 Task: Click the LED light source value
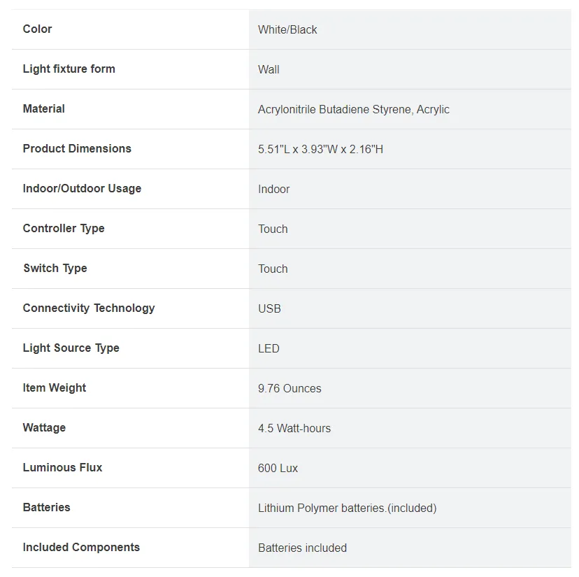pyautogui.click(x=269, y=348)
